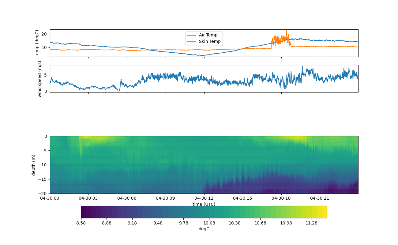398x245 pixels.
Task: Click the 10.08 colorbar tick label
Action: 209,223
